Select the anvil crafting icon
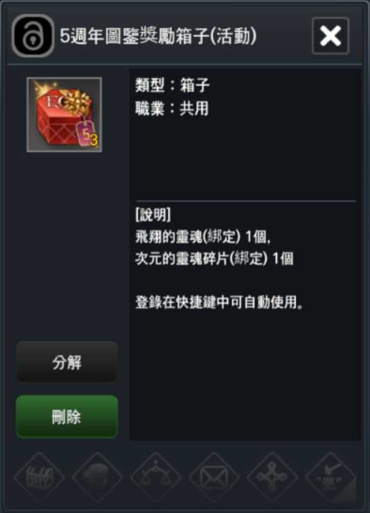Viewport: 370px width, 513px height. click(331, 477)
